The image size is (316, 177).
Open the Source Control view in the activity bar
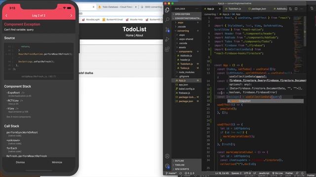[167, 29]
